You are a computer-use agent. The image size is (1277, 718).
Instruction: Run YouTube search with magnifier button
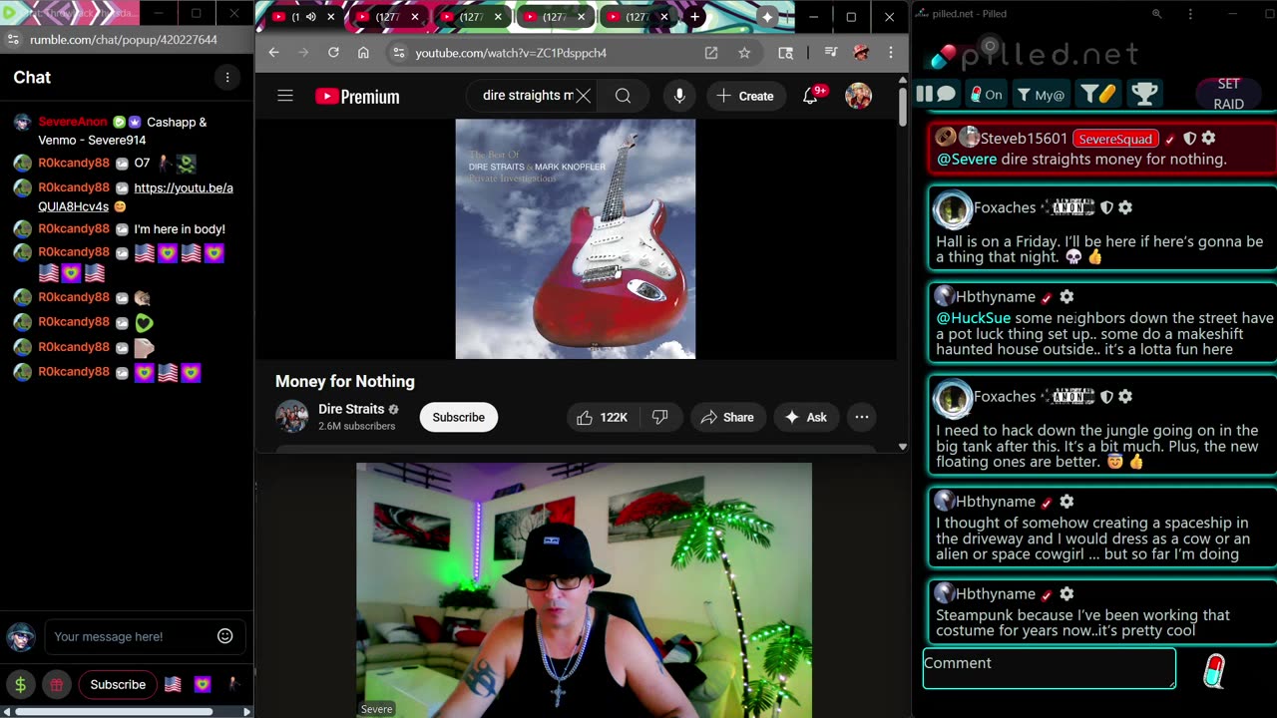[x=623, y=96]
